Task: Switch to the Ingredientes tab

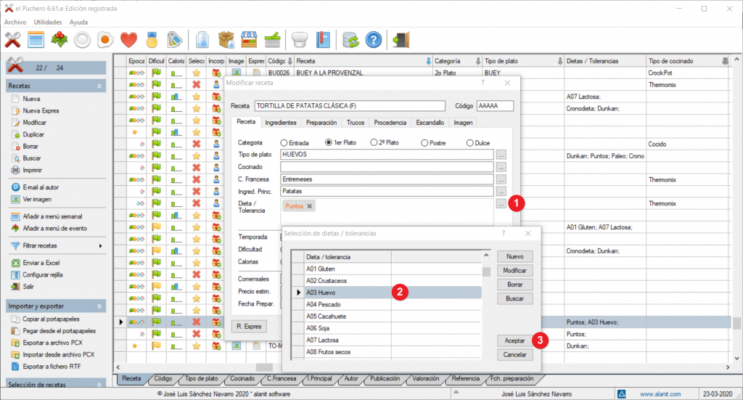Action: pyautogui.click(x=280, y=123)
